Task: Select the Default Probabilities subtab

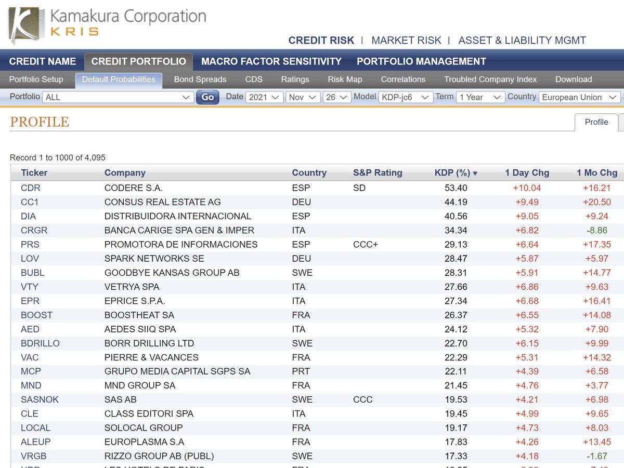Action: point(119,79)
